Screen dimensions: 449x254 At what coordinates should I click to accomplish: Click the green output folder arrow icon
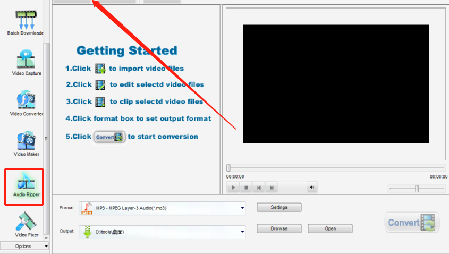[87, 232]
